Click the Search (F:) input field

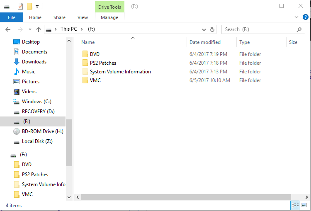pos(259,29)
